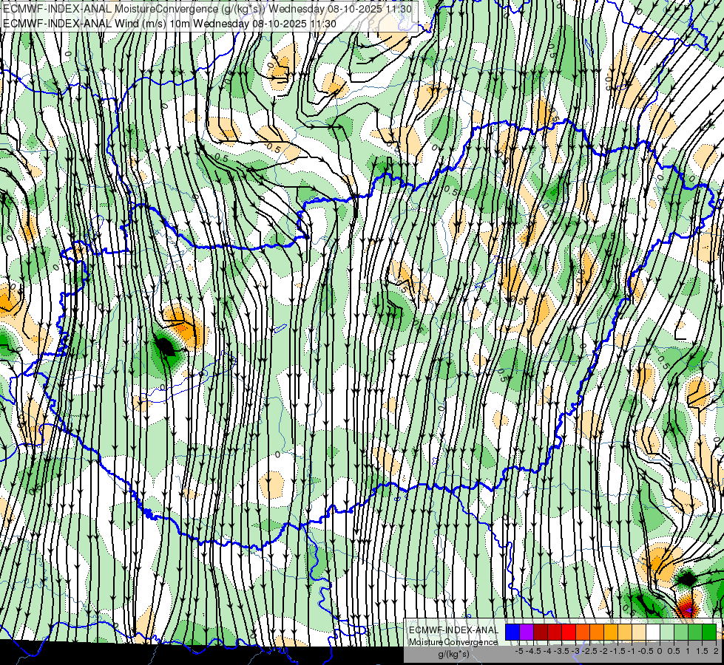
Task: Click the '-5' legend scale value
Action: 519,651
